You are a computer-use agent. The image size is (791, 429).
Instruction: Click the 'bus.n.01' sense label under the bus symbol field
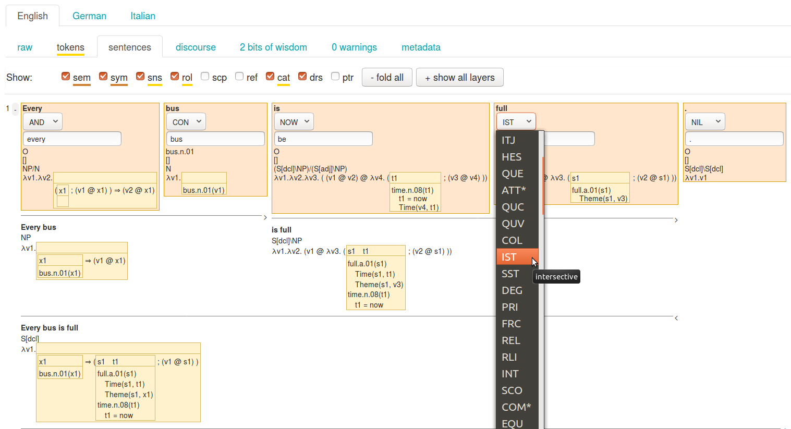180,152
